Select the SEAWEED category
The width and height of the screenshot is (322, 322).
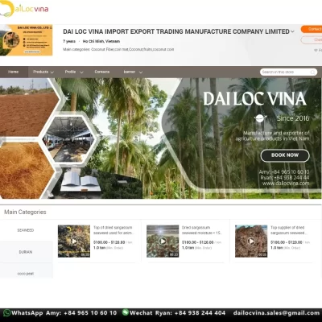pyautogui.click(x=26, y=230)
